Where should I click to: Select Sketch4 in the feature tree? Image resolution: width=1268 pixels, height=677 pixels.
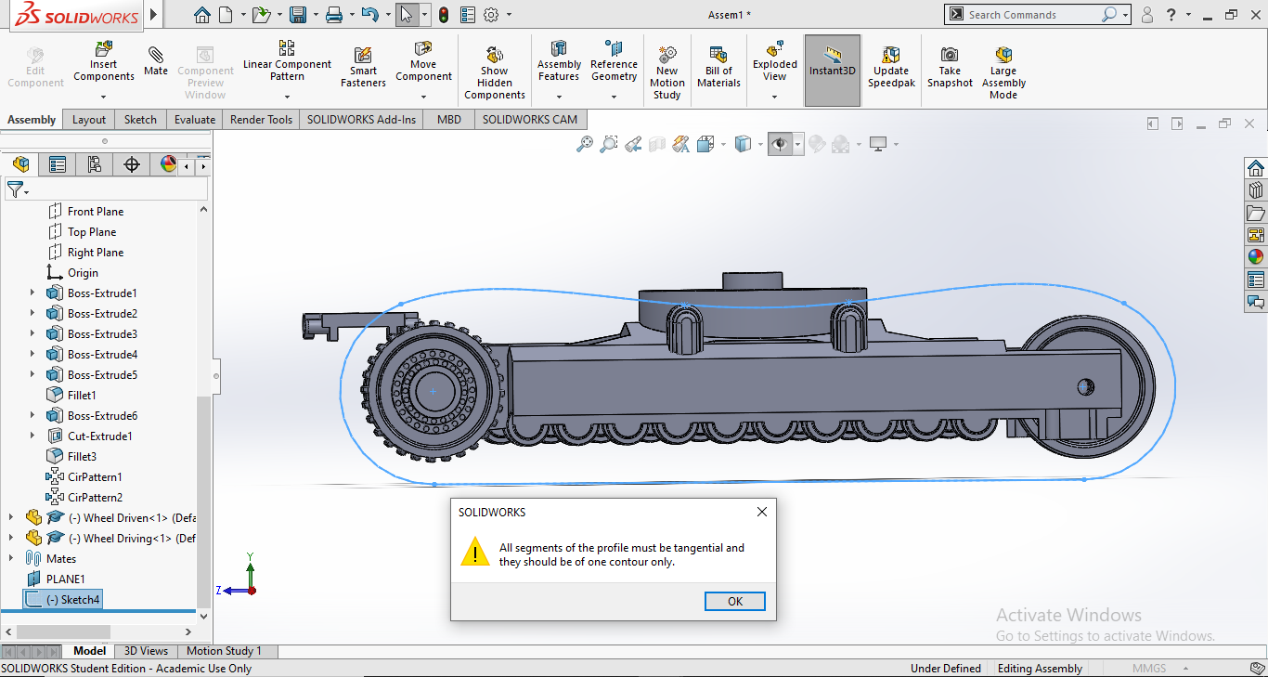(63, 599)
